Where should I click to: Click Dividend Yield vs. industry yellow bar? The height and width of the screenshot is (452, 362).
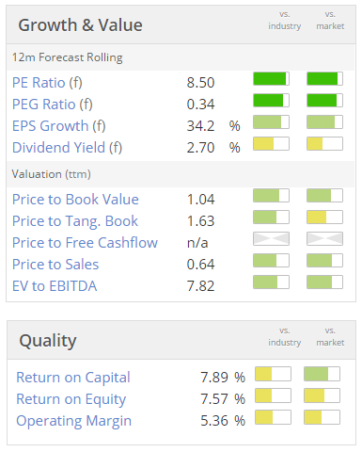(271, 144)
